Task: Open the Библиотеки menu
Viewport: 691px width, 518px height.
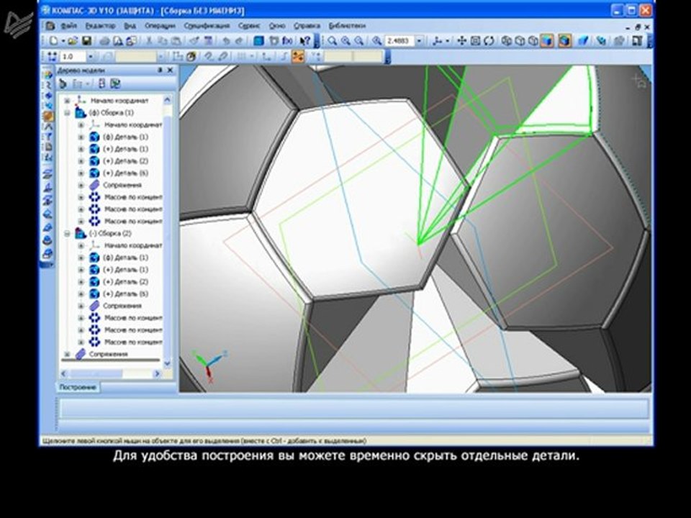Action: 347,26
